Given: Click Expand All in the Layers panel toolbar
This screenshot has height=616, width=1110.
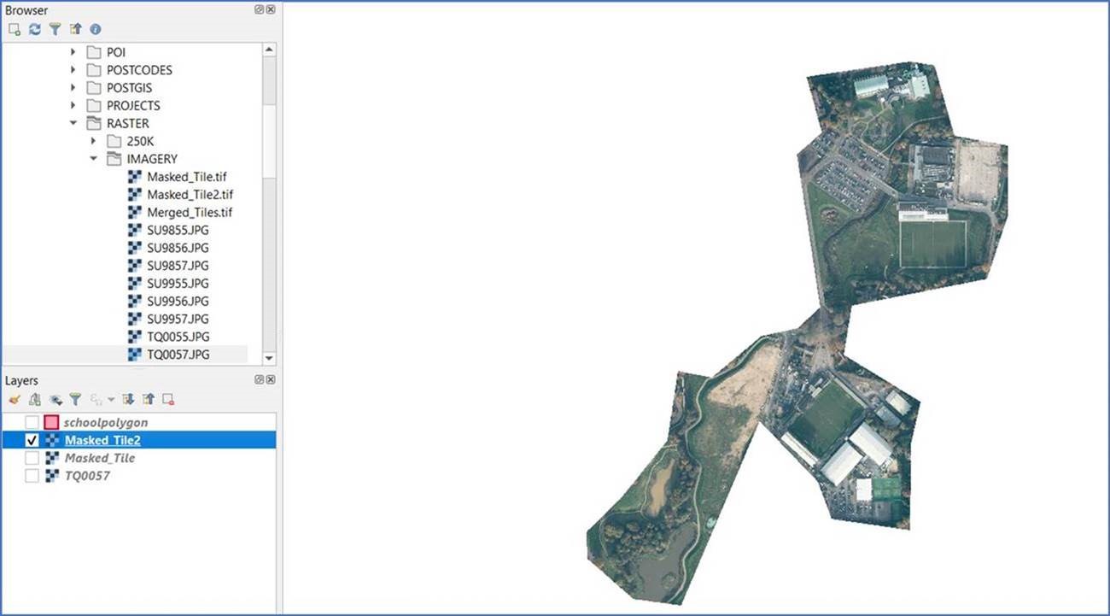Looking at the screenshot, I should pos(126,399).
